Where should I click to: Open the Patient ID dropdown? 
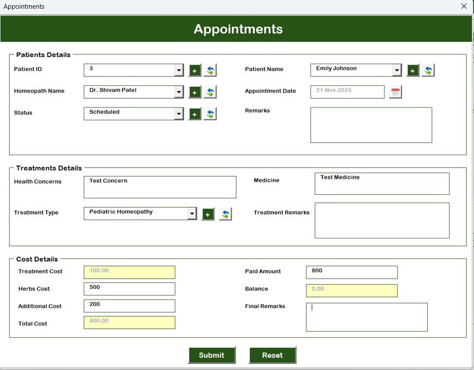click(178, 70)
